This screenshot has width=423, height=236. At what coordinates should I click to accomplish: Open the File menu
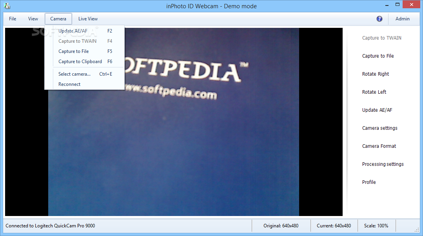click(13, 18)
